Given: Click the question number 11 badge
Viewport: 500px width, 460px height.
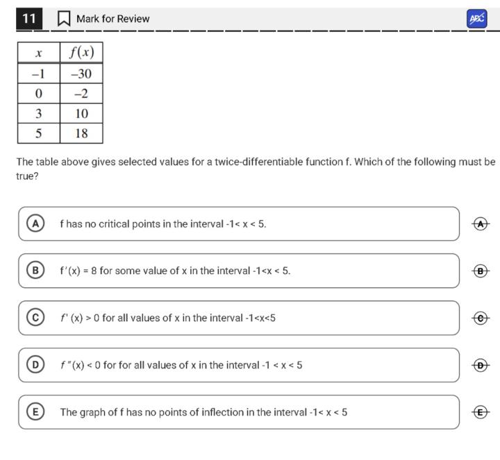Looking at the screenshot, I should pyautogui.click(x=28, y=19).
